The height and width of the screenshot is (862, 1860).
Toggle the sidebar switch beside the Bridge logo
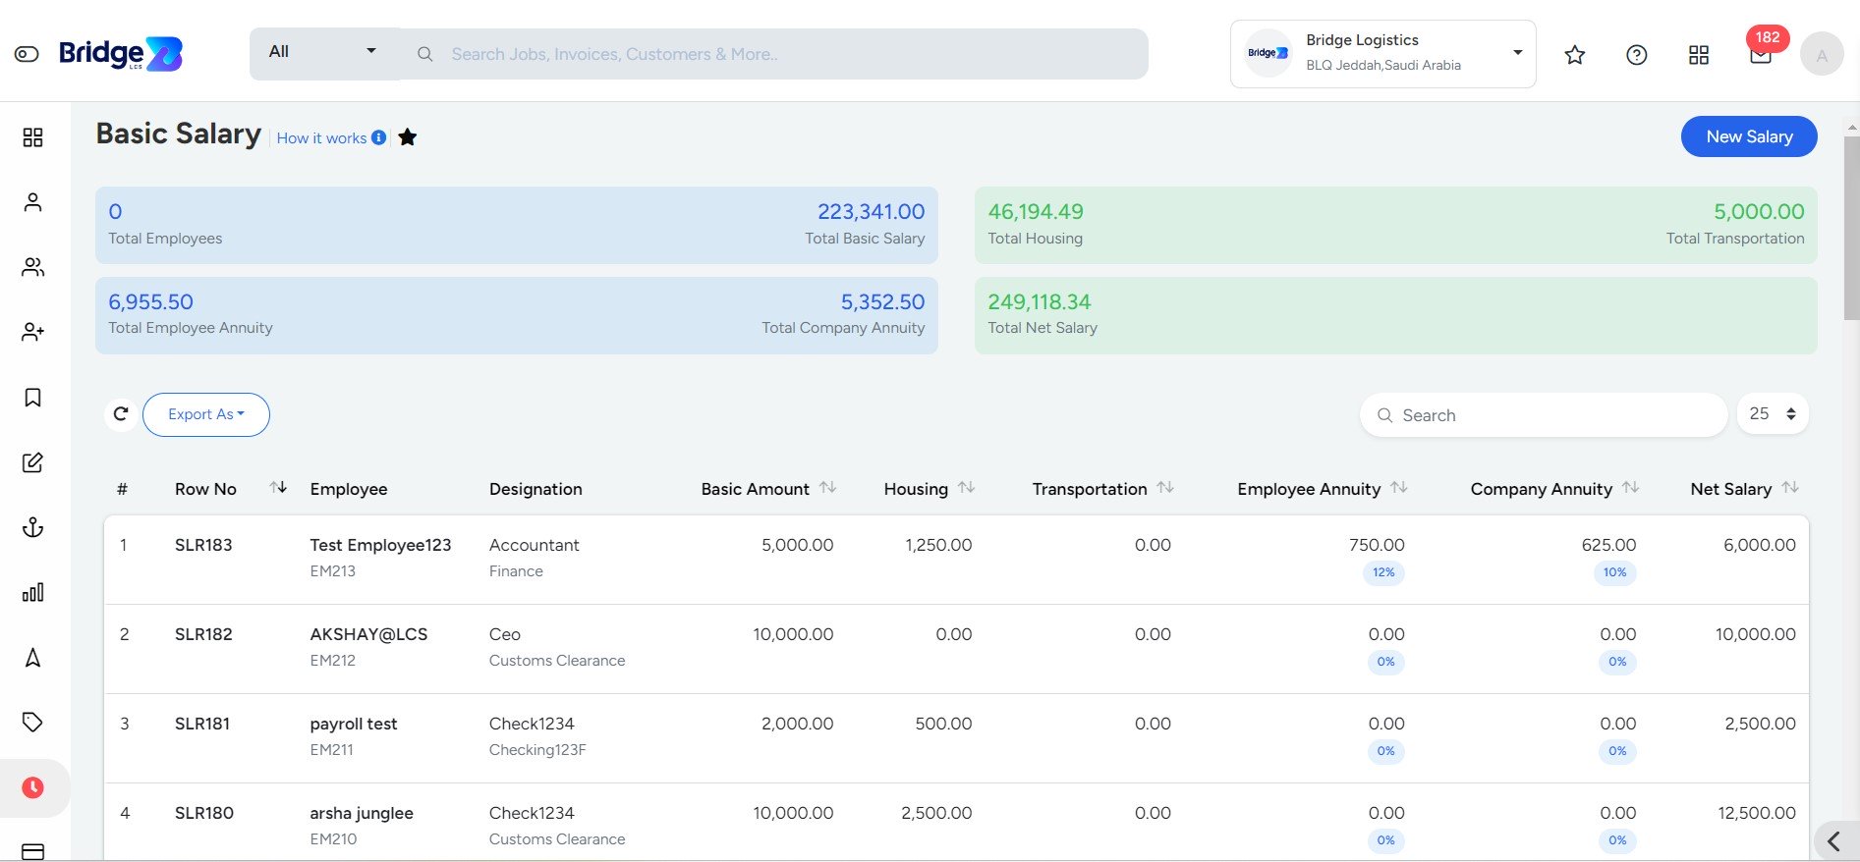click(27, 54)
